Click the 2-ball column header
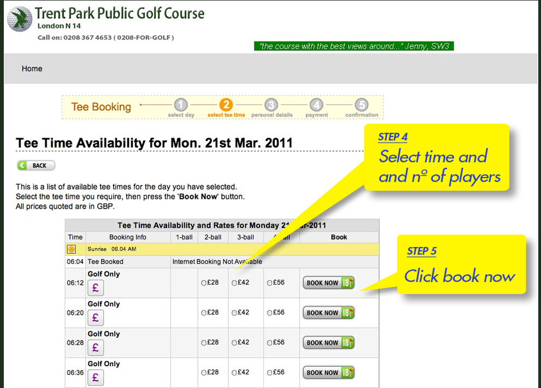The image size is (541, 388). pyautogui.click(x=213, y=237)
